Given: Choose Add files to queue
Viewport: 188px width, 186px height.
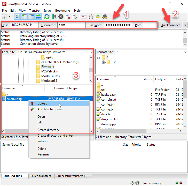Looking at the screenshot, I should 59,109.
